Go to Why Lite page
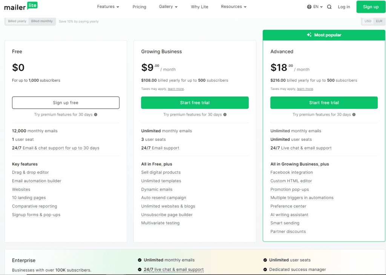 (x=199, y=7)
